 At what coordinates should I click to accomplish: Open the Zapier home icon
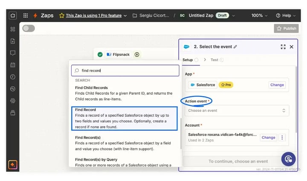(x=13, y=15)
